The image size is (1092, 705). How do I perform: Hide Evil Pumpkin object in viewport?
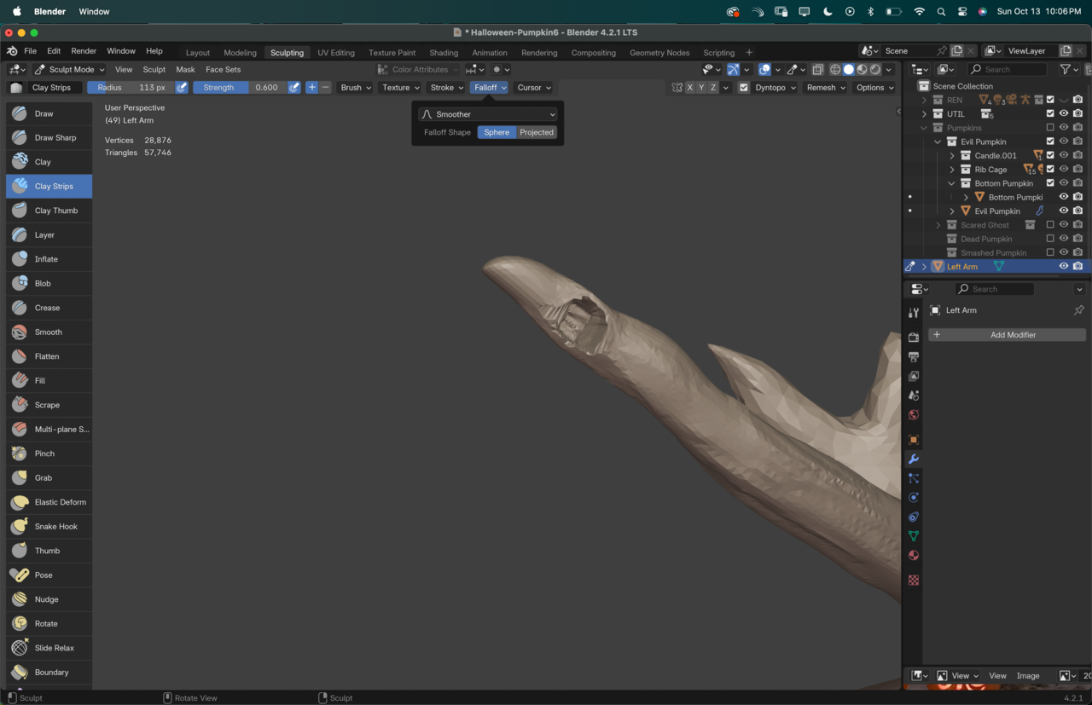tap(1064, 211)
